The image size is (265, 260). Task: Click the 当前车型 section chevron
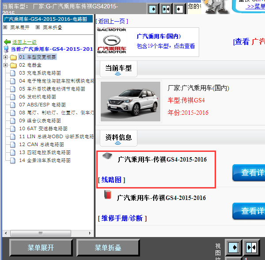point(118,74)
